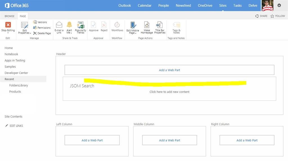Click the Approve icon

point(93,25)
